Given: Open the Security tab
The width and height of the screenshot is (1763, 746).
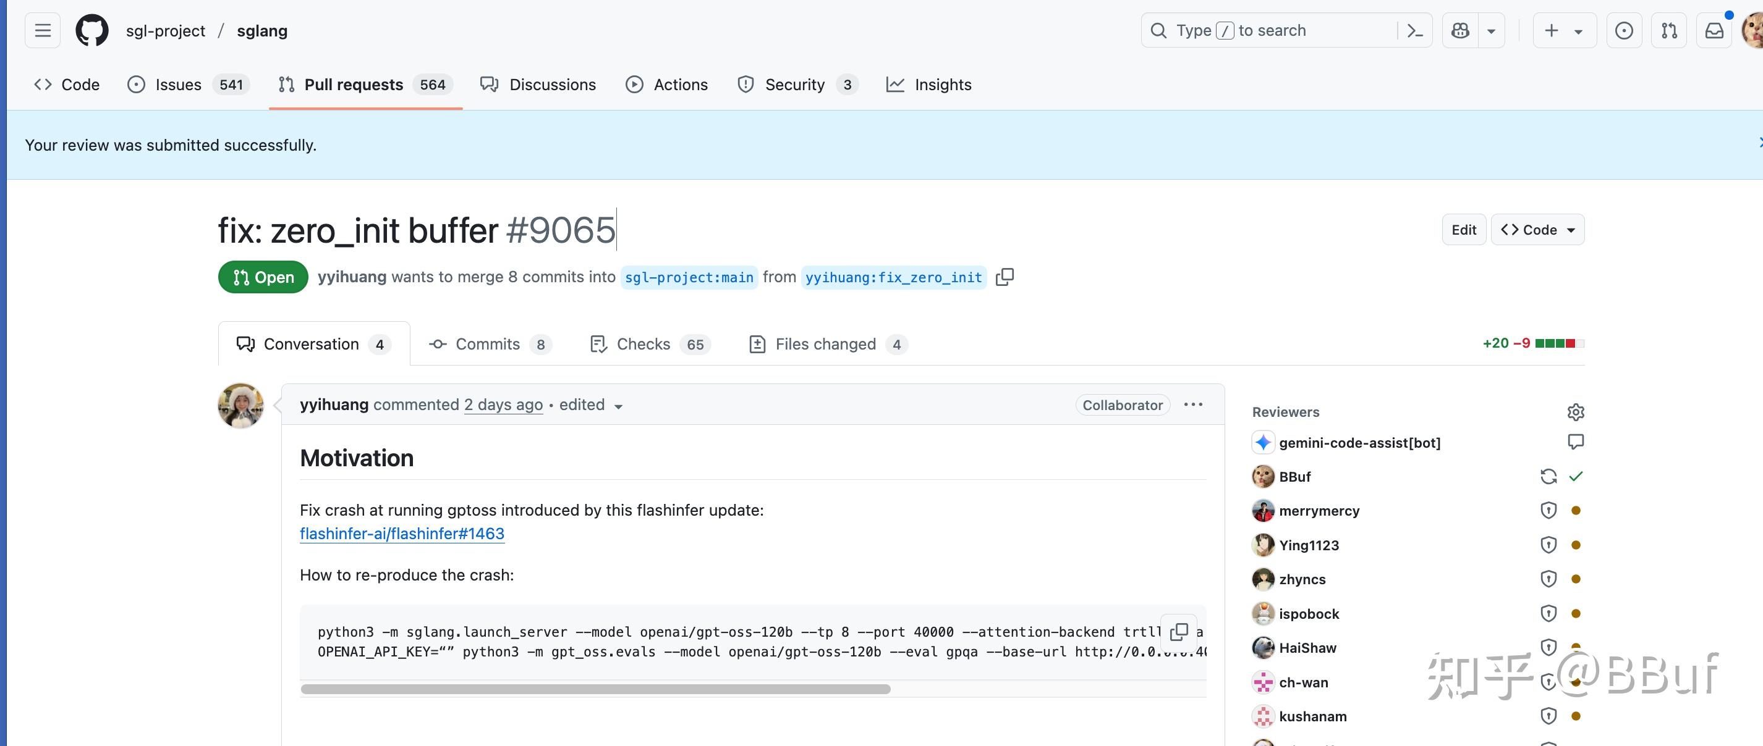Looking at the screenshot, I should click(797, 85).
